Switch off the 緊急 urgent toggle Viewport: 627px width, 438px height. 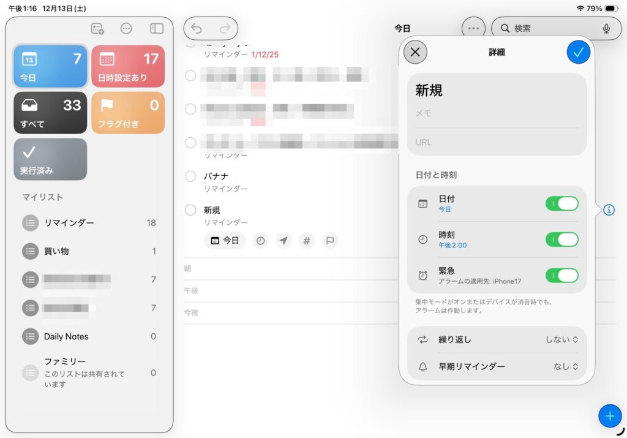pos(561,276)
